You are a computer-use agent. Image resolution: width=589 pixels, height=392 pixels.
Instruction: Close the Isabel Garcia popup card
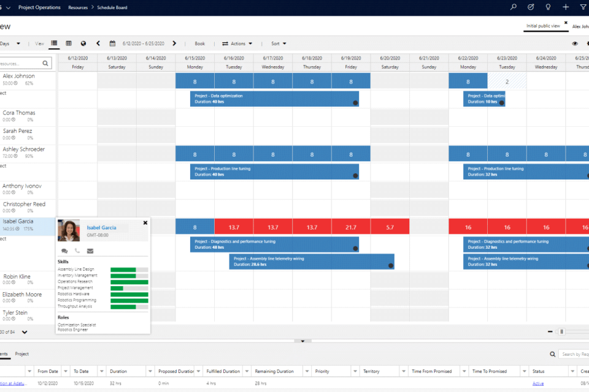145,223
